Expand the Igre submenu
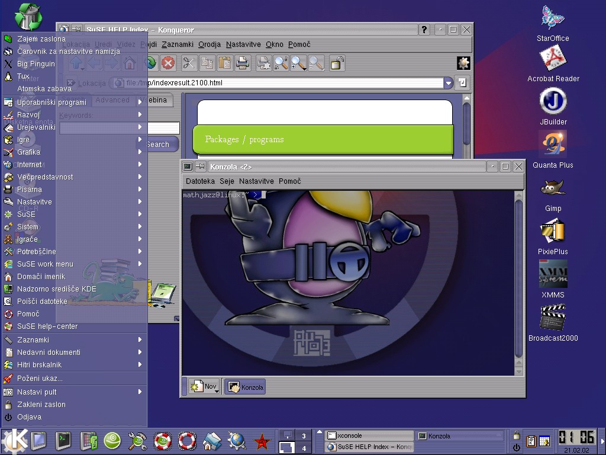Image resolution: width=606 pixels, height=455 pixels. point(75,139)
